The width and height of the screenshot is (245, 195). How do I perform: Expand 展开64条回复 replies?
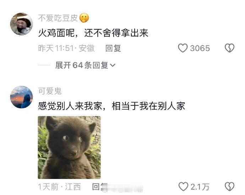point(85,65)
